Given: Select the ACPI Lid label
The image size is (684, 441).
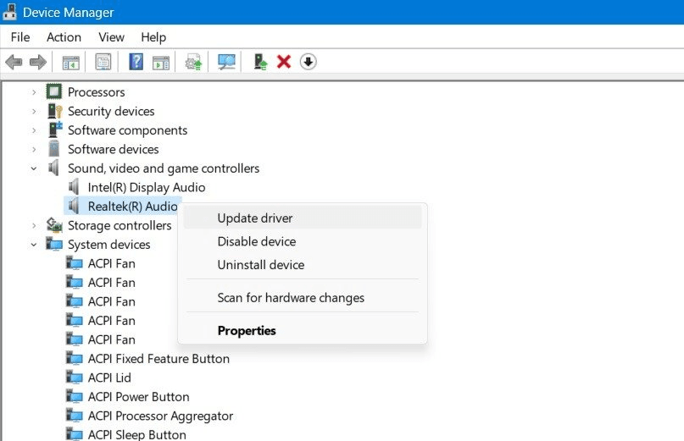Looking at the screenshot, I should point(109,378).
